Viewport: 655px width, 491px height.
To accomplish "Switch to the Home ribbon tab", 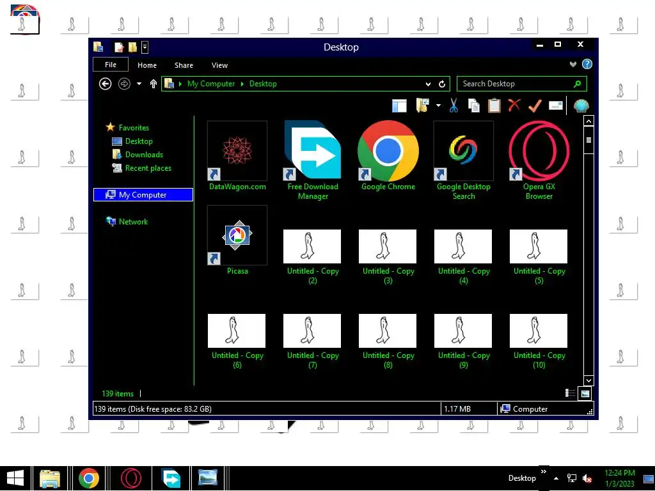I will point(147,65).
